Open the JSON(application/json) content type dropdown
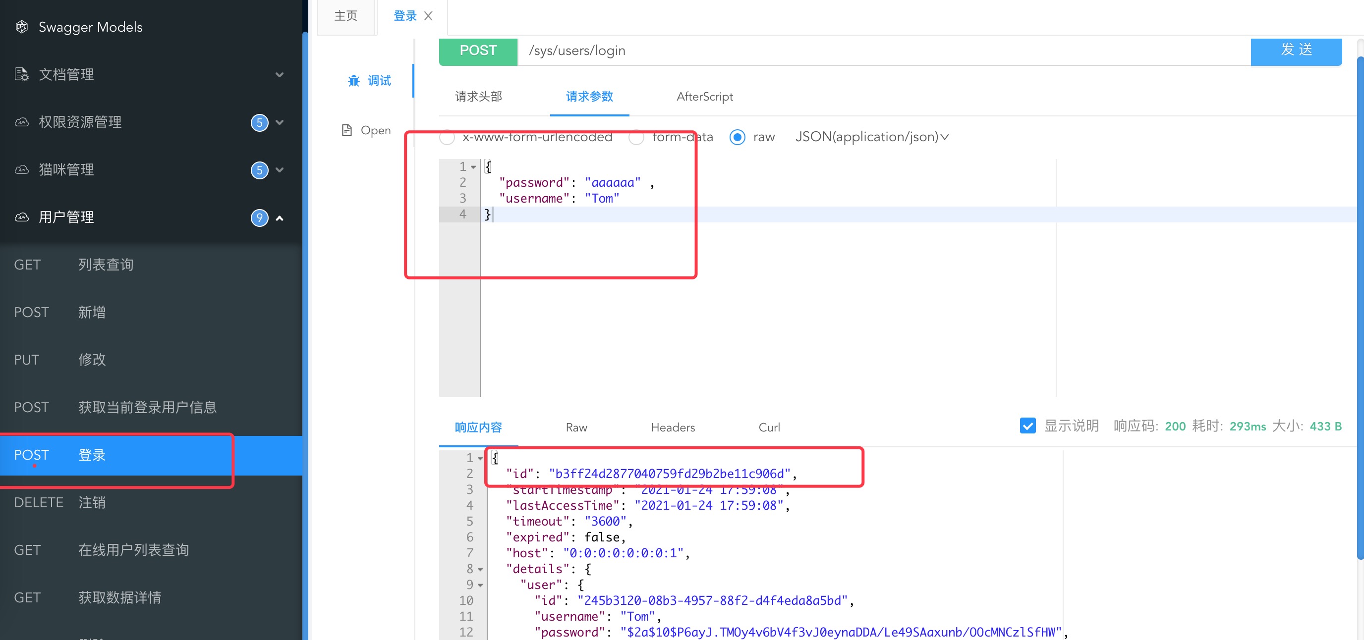1364x640 pixels. [871, 137]
